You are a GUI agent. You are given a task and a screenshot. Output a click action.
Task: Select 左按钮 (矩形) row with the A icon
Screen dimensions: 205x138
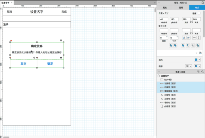click(181, 99)
